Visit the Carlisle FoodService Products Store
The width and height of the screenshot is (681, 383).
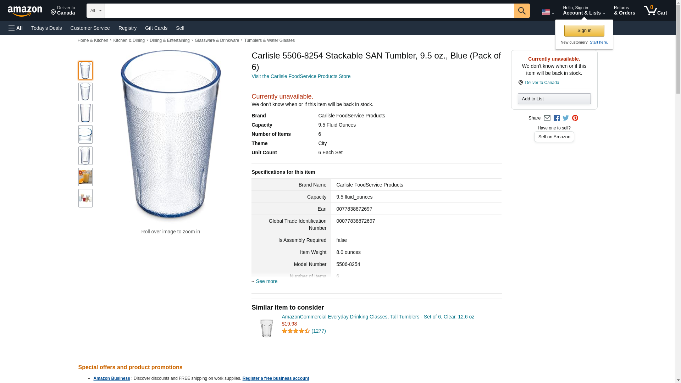(x=301, y=76)
